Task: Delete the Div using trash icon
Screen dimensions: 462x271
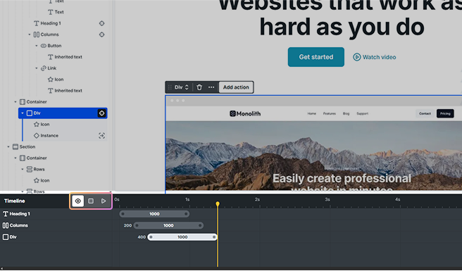Action: pos(199,87)
